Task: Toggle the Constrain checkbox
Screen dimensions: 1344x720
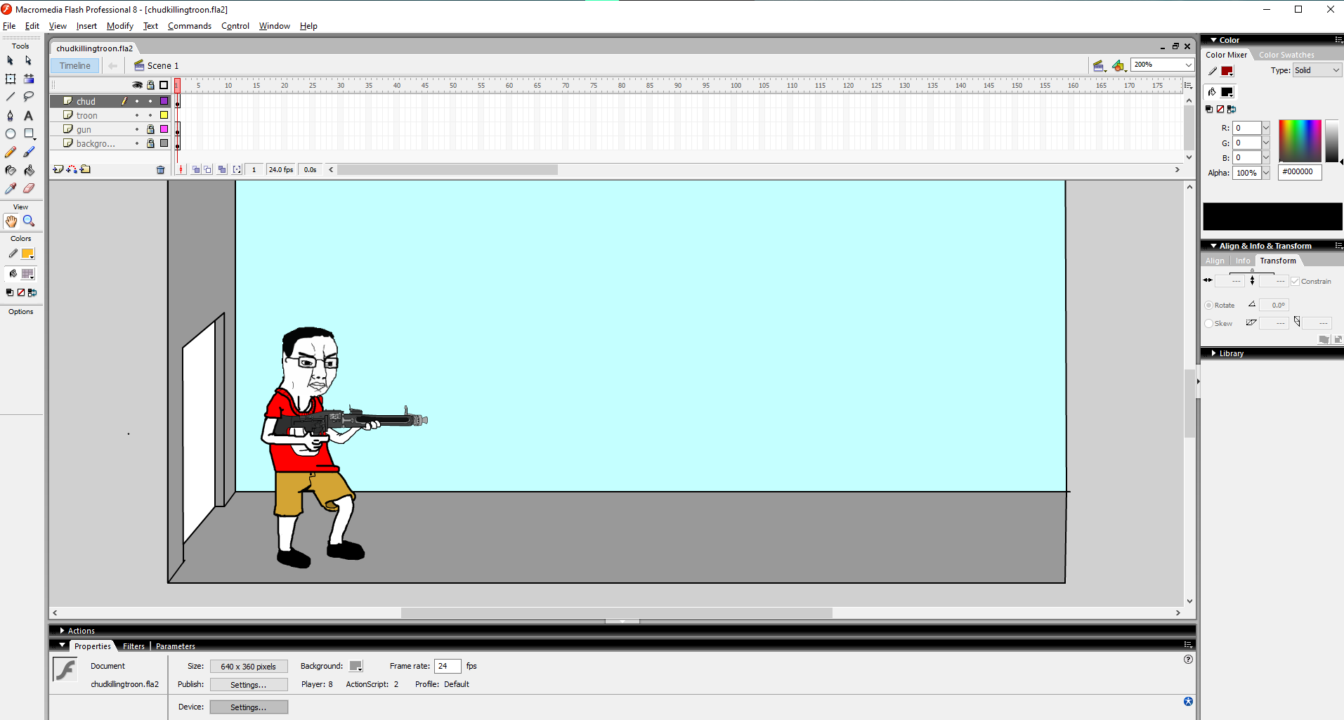Action: pyautogui.click(x=1295, y=281)
